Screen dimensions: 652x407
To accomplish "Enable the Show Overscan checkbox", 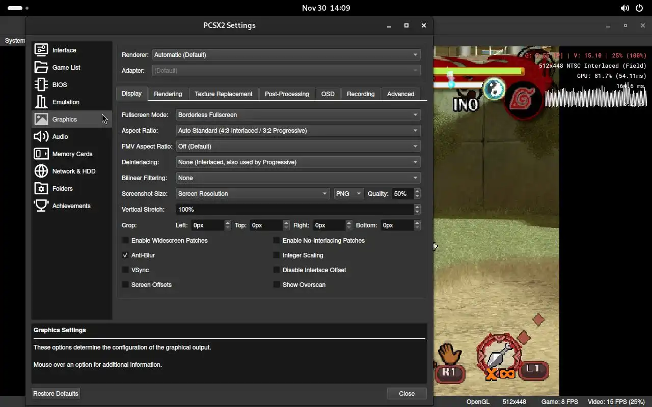I will coord(277,284).
